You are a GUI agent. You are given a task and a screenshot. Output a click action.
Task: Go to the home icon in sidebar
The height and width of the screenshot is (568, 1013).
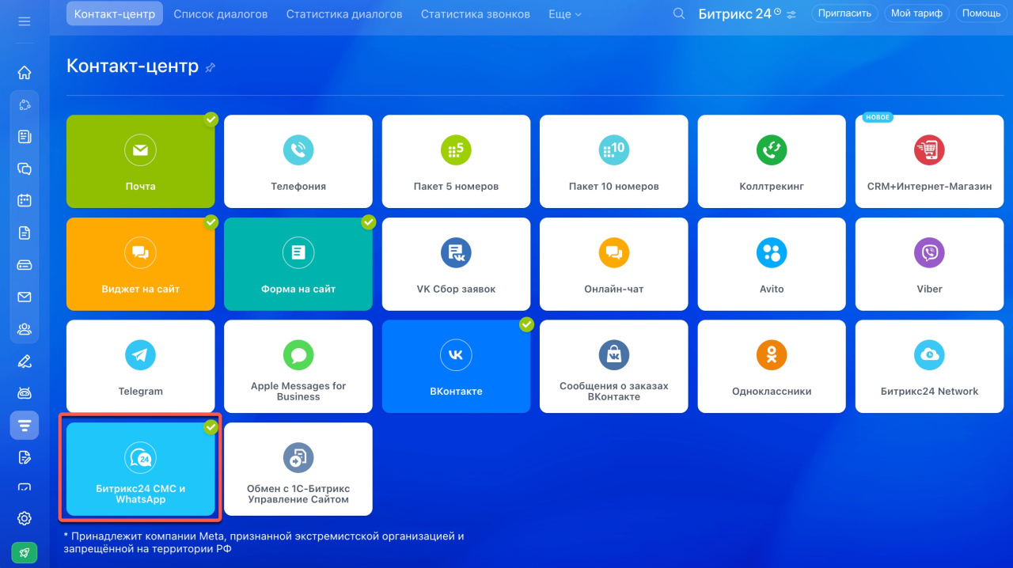(x=25, y=73)
